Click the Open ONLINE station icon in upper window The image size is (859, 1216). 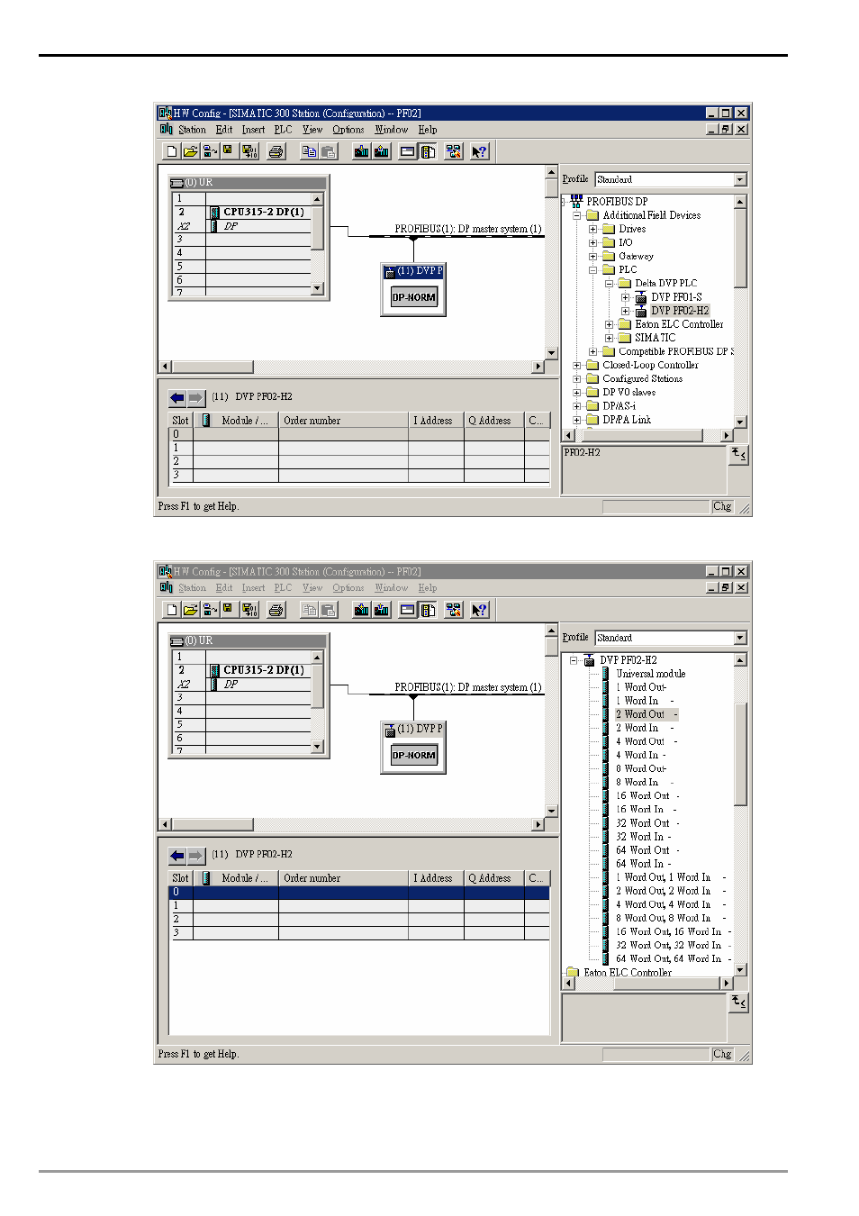[x=209, y=151]
